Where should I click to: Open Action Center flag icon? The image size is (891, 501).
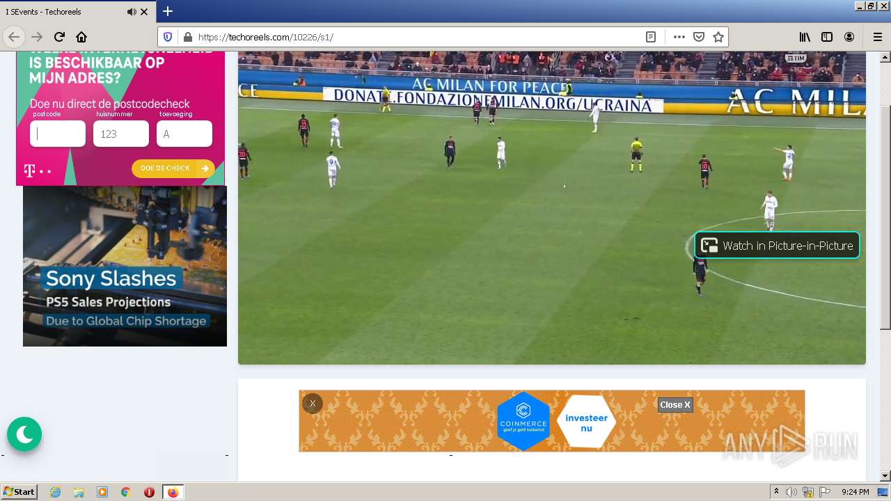[825, 492]
